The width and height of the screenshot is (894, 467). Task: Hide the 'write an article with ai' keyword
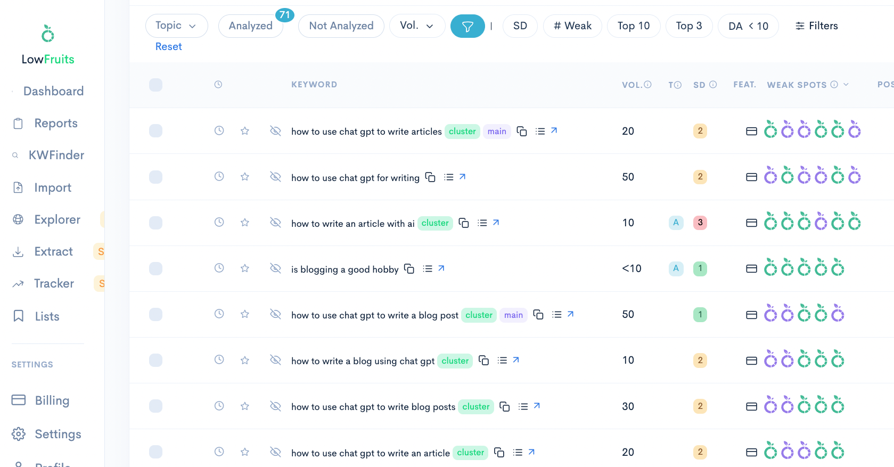pos(275,222)
